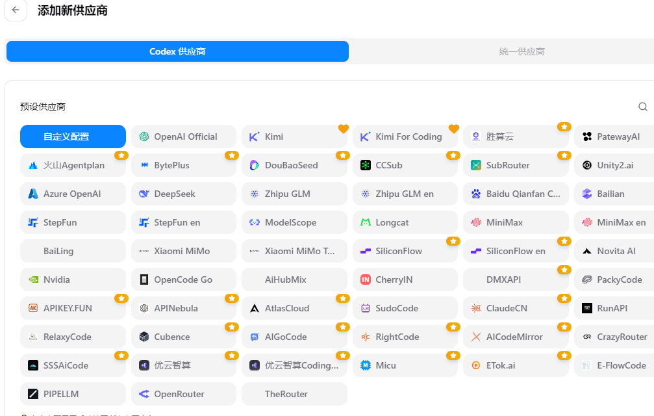Select the DMXAPI provider
This screenshot has width=654, height=416.
(x=516, y=279)
